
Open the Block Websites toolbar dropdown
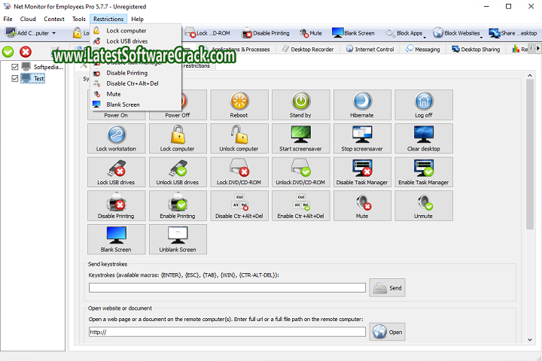click(482, 33)
